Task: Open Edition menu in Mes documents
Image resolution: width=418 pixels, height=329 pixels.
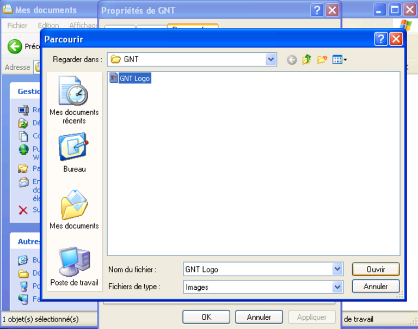Action: pyautogui.click(x=48, y=26)
